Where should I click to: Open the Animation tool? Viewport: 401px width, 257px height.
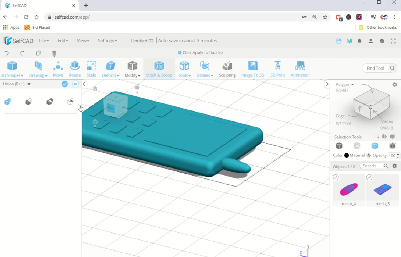click(x=300, y=69)
